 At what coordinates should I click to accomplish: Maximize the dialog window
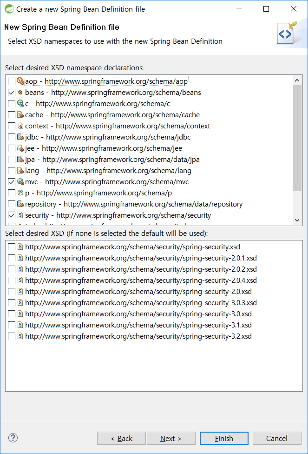266,9
